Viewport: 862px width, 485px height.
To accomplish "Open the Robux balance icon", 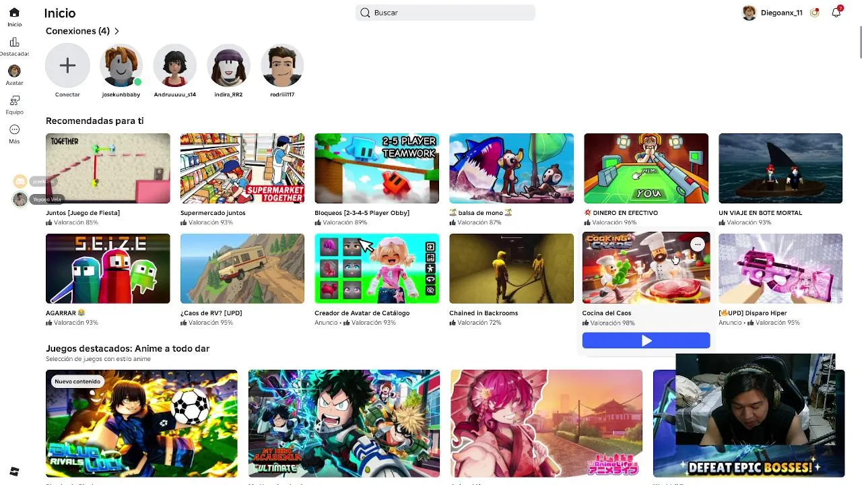I will [x=814, y=13].
